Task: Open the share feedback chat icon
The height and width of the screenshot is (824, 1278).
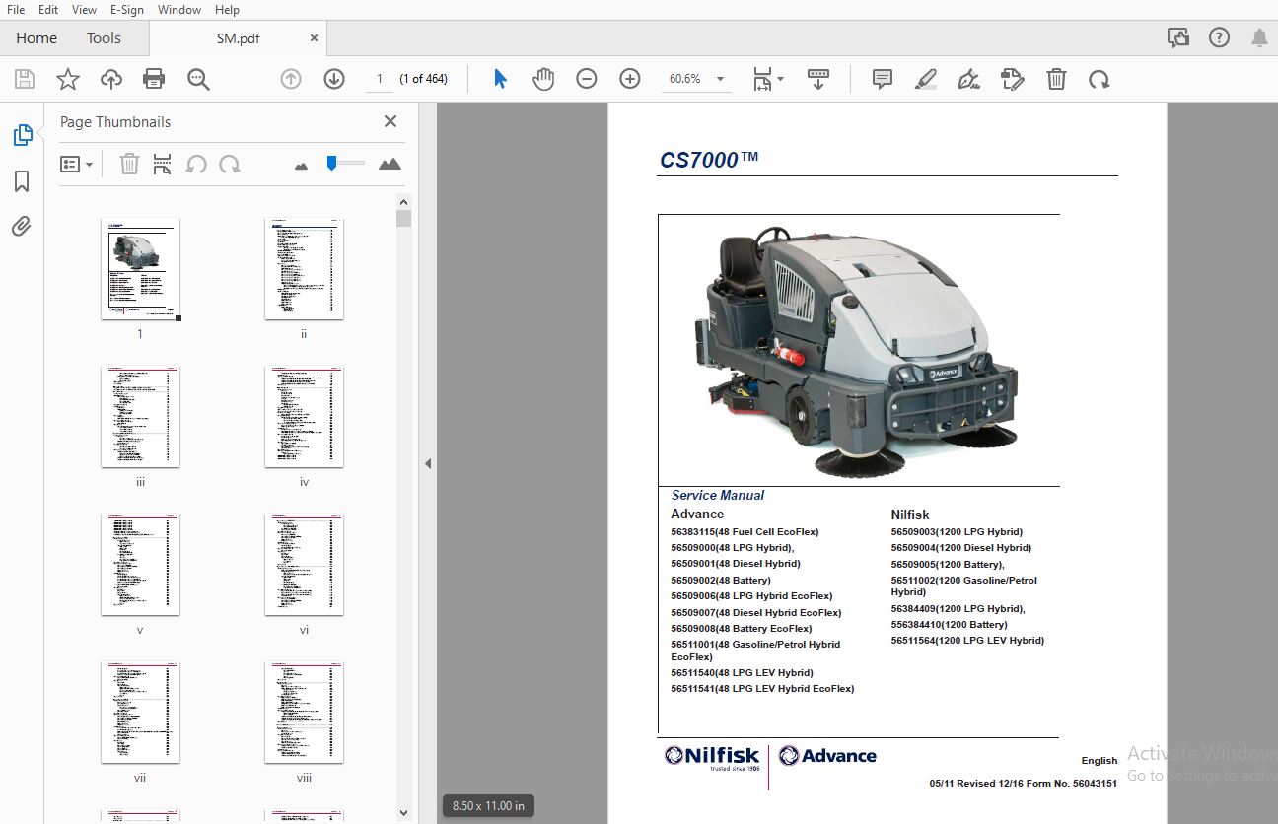Action: coord(1177,37)
